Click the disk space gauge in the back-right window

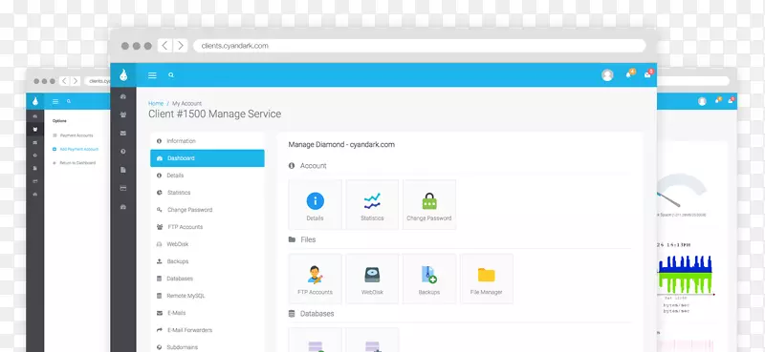tap(682, 191)
